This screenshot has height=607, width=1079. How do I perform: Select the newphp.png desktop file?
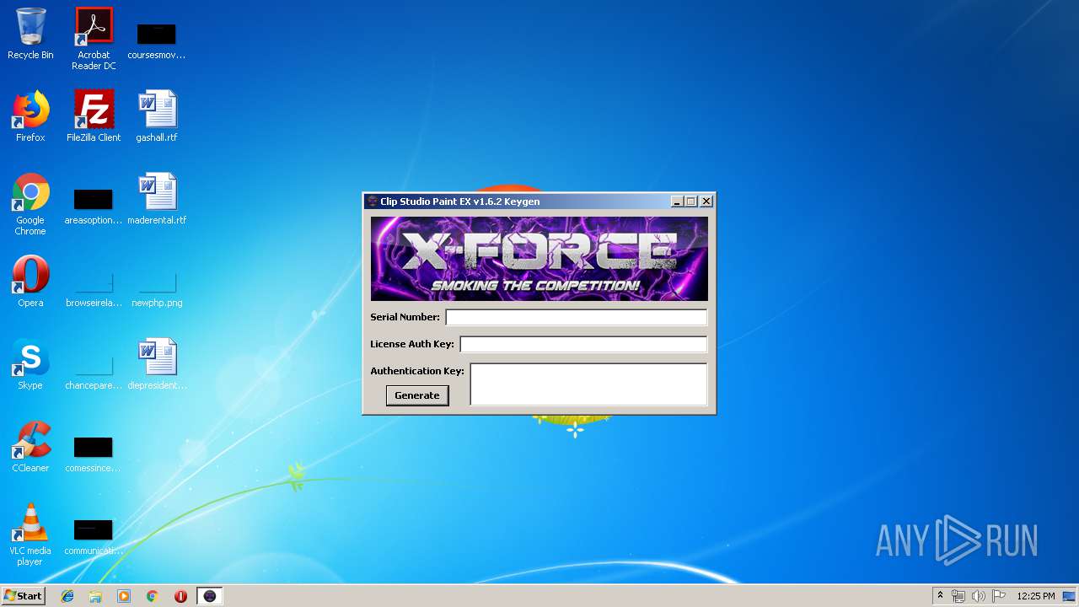(157, 290)
